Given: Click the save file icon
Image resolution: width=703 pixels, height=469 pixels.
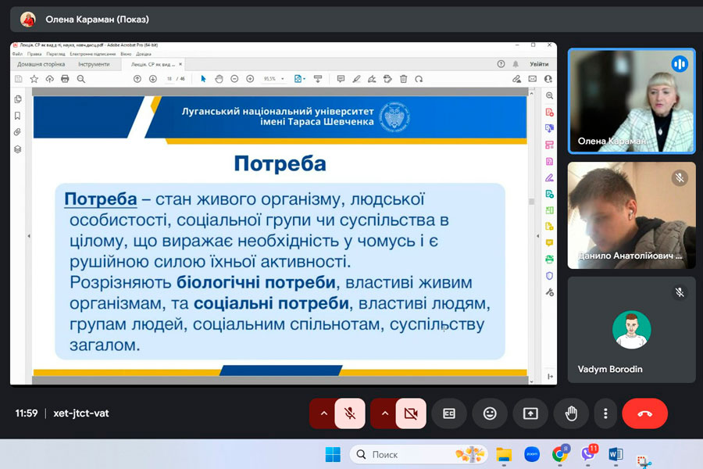Looking at the screenshot, I should (x=19, y=79).
